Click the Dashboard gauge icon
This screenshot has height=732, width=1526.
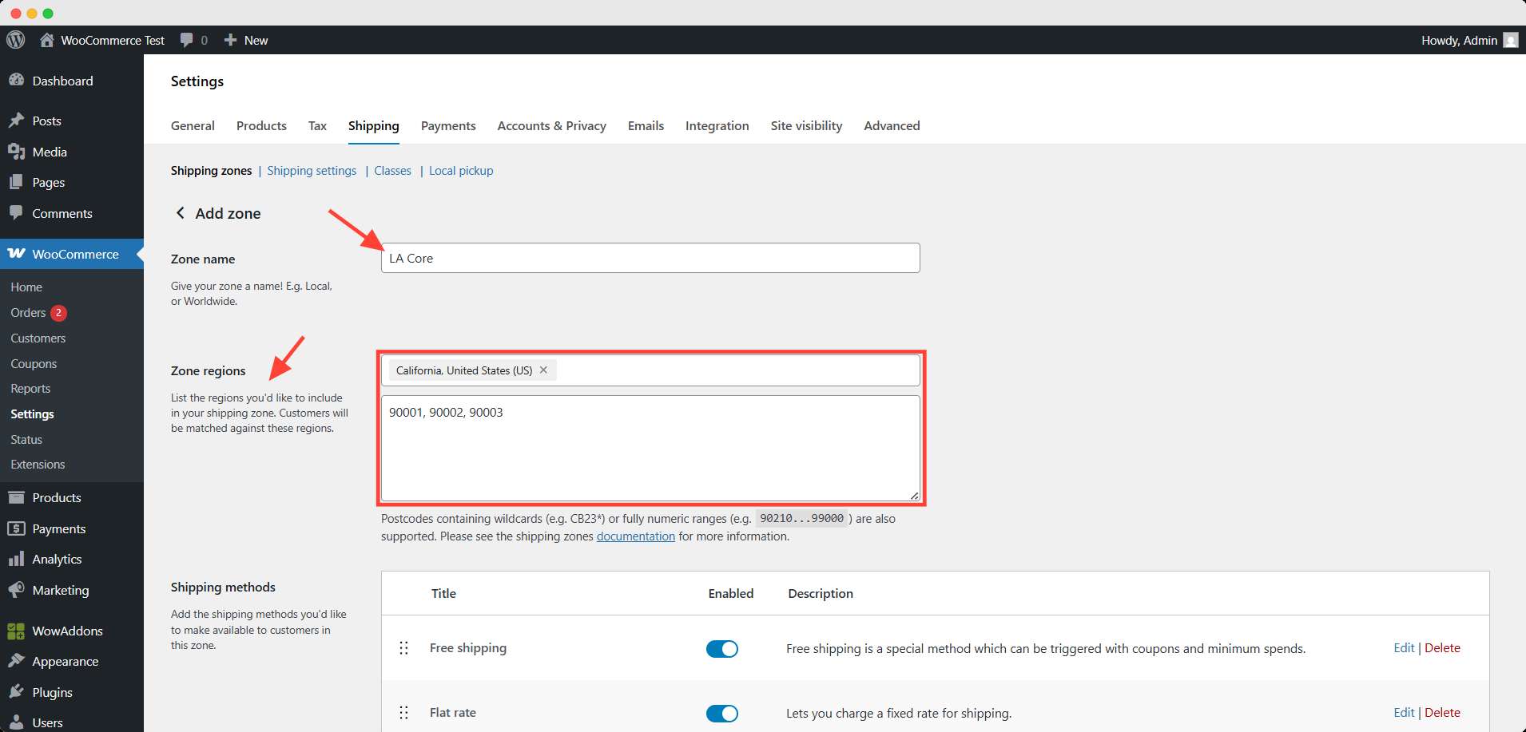16,81
